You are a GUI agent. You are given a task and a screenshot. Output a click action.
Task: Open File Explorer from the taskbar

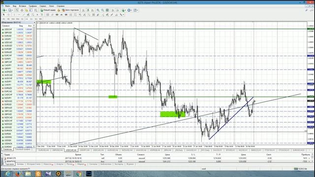[x=28, y=174]
